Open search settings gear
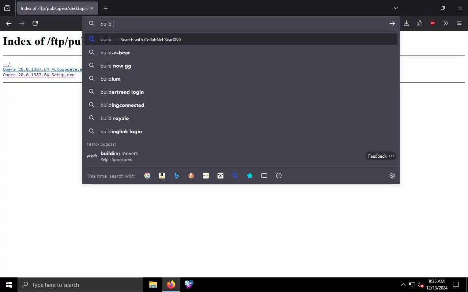Viewport: 468px width, 292px height. pos(392,176)
